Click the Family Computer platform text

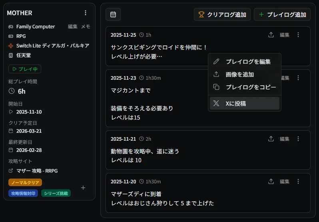point(36,27)
